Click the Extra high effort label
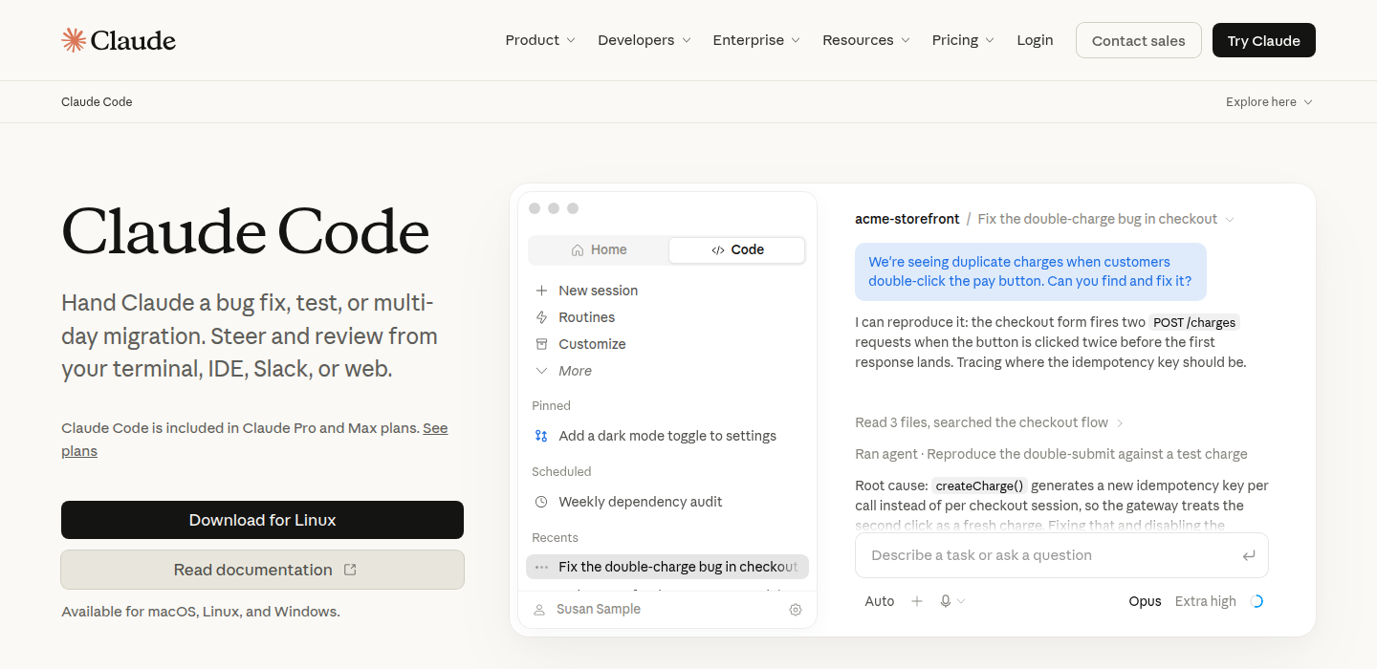 point(1205,601)
